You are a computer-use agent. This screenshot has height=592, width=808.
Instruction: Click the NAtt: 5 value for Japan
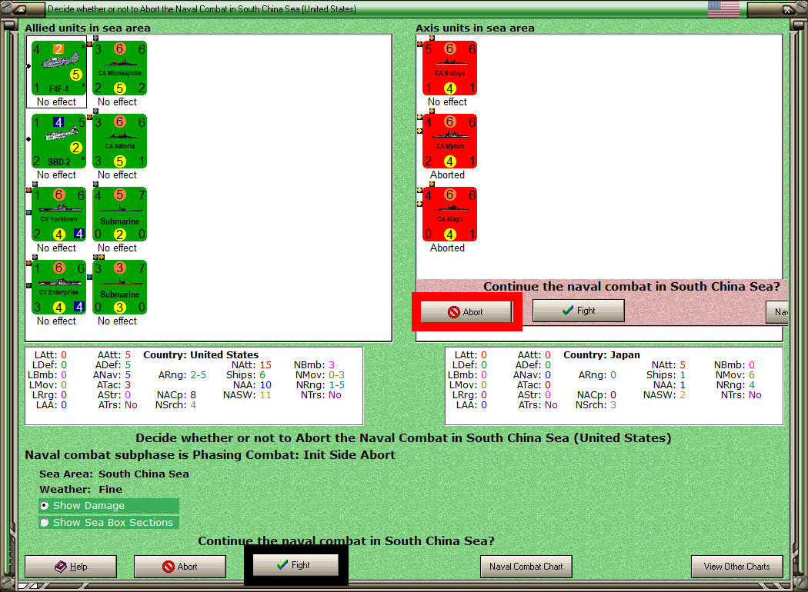click(683, 365)
